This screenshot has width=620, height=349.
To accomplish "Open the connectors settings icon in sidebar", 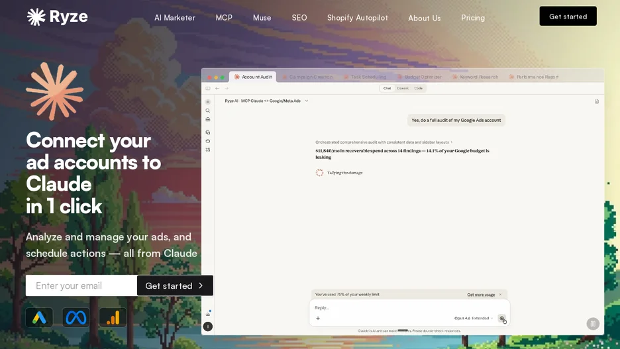I will point(207,150).
